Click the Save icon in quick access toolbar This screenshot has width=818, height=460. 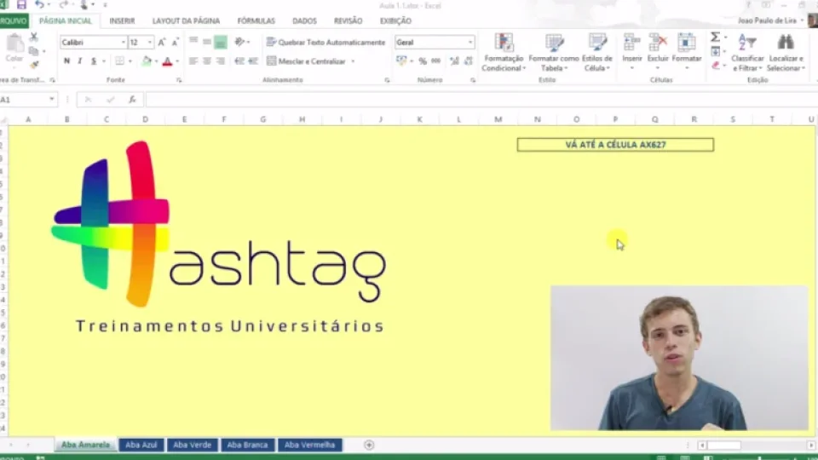point(21,5)
